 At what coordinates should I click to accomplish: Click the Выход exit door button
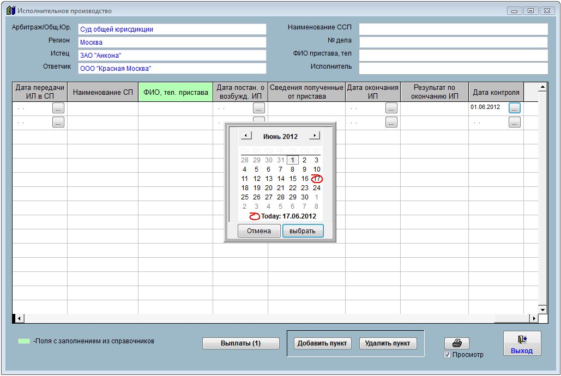[522, 343]
